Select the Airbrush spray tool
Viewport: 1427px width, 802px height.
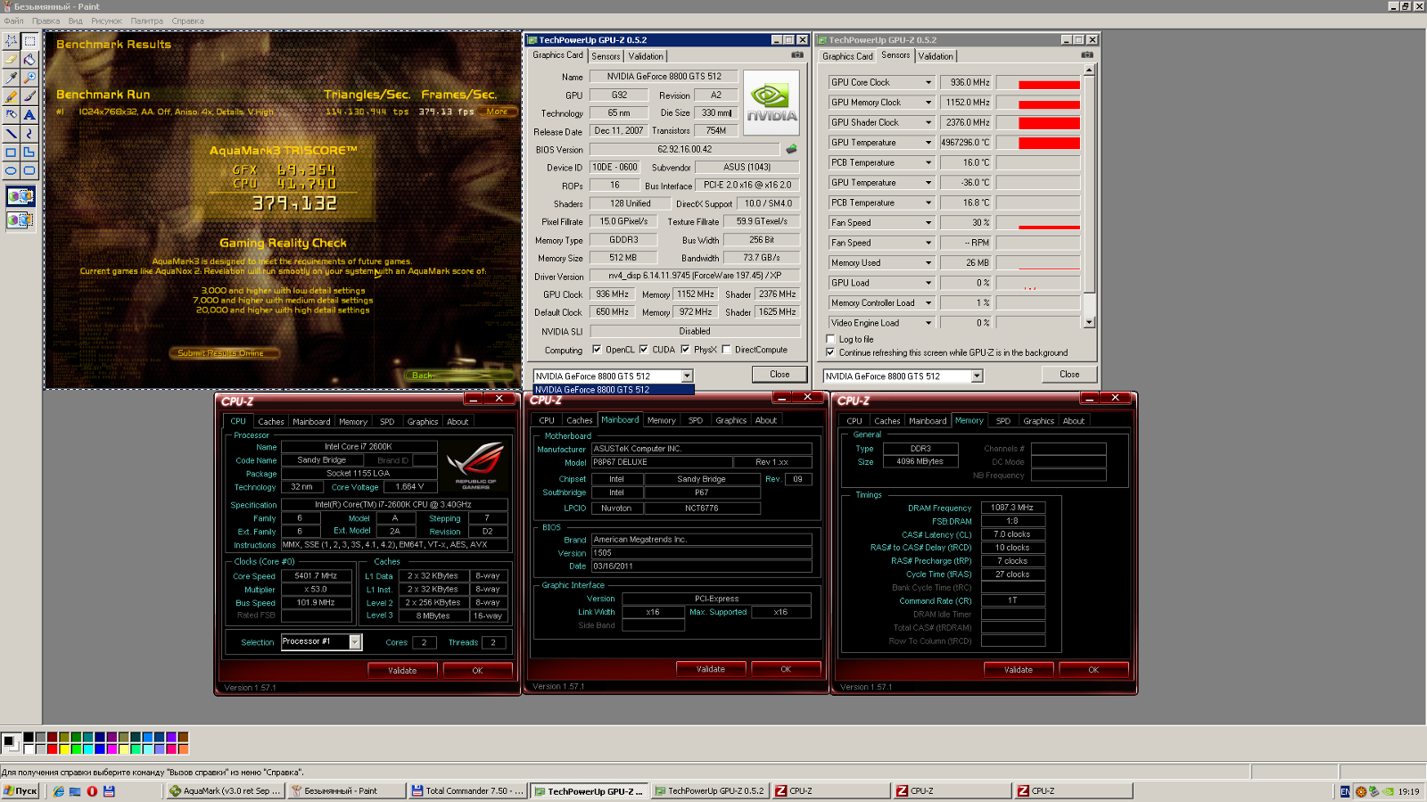(11, 114)
